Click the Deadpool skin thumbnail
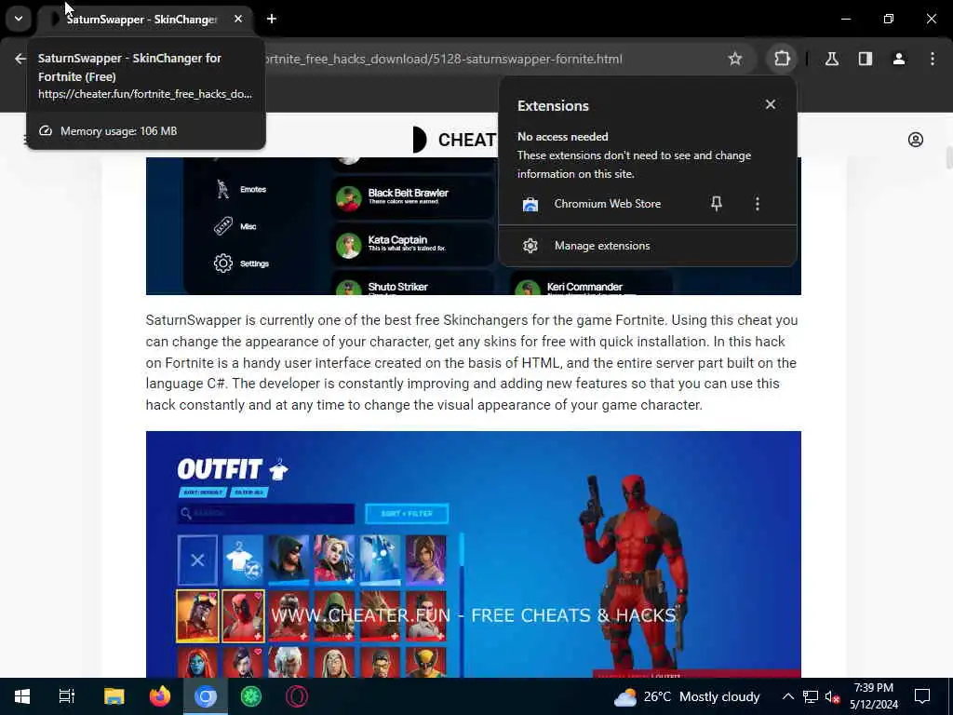This screenshot has width=953, height=715. pos(243,615)
